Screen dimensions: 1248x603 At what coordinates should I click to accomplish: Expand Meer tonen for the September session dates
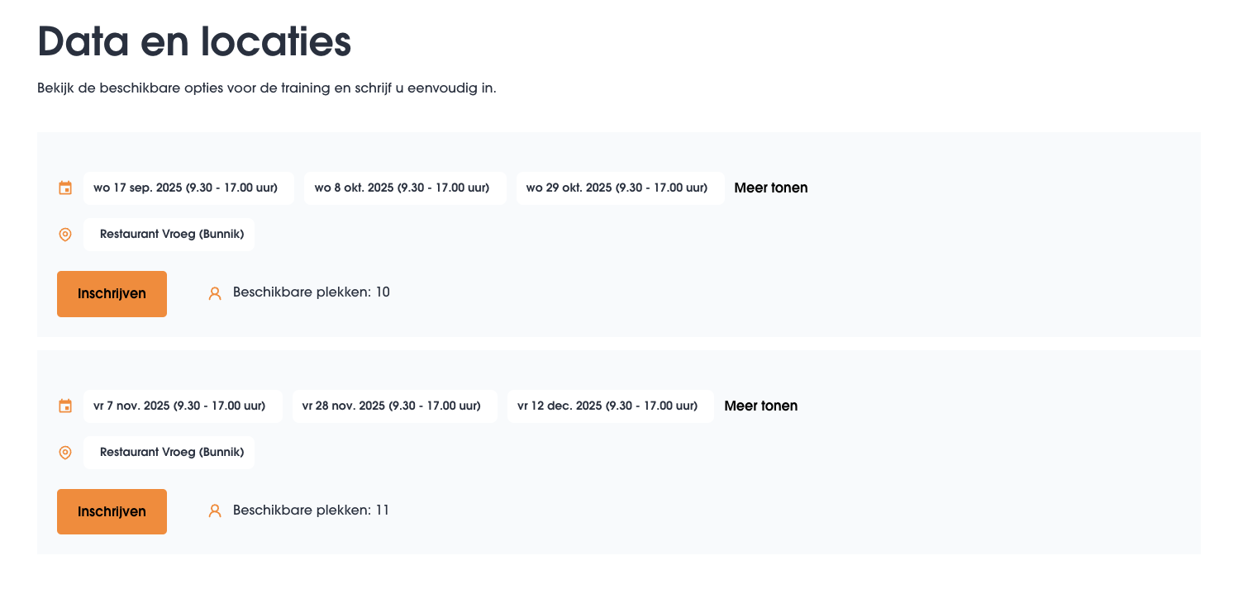pos(770,188)
